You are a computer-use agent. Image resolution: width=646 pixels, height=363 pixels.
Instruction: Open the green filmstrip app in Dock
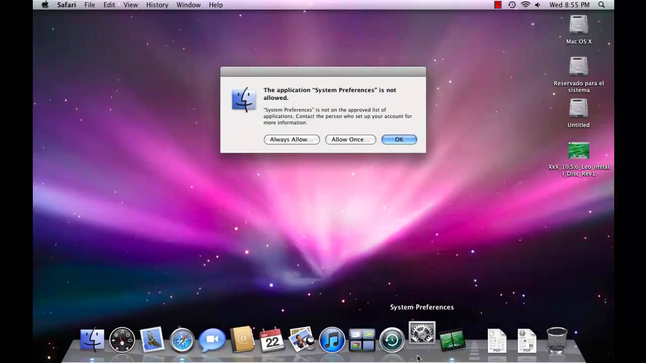click(452, 340)
